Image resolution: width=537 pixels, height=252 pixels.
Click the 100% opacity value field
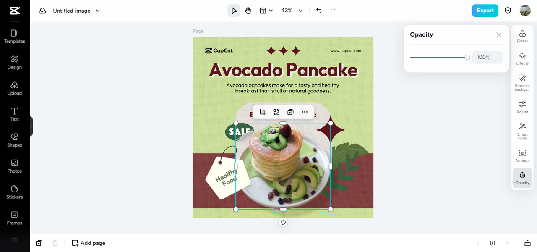point(487,57)
